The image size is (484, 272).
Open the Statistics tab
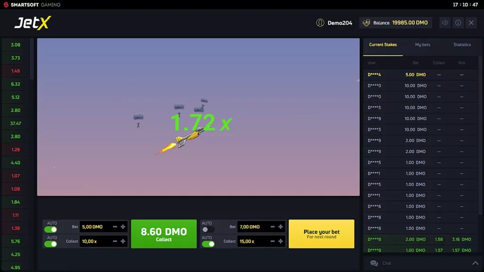(x=462, y=45)
